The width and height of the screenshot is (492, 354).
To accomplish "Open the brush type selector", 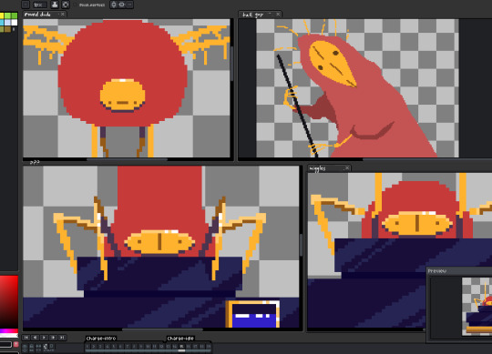I will tap(26, 5).
